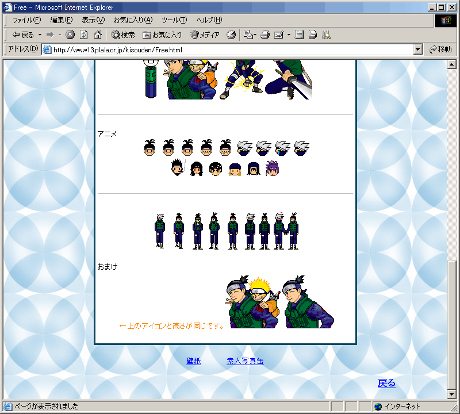Click the ページが表示されました status text
This screenshot has height=414, width=460.
47,407
